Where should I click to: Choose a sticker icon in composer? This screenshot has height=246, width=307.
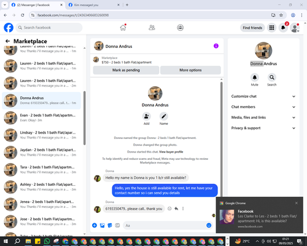click(x=110, y=225)
